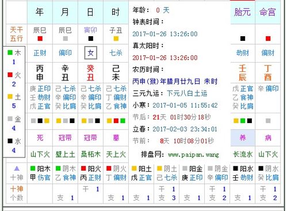Click the black square under 寅卯
The height and width of the screenshot is (211, 287).
tap(91, 39)
